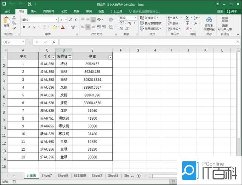Image resolution: width=242 pixels, height=185 pixels.
Task: Open the 插入 ribbon tab
Action: coord(34,11)
